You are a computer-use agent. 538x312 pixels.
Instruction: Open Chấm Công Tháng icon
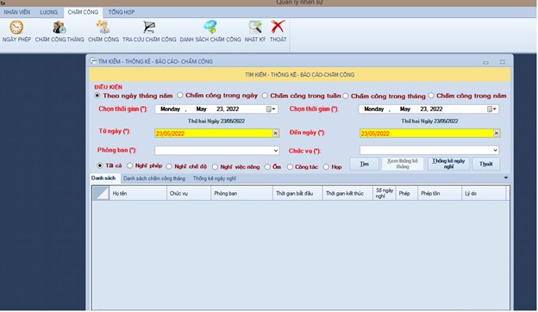click(59, 27)
